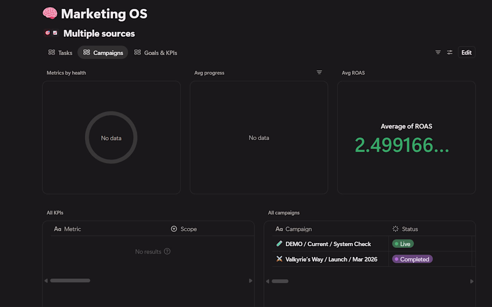Click the DEMO campaign pencil icon
The width and height of the screenshot is (492, 307).
[279, 243]
